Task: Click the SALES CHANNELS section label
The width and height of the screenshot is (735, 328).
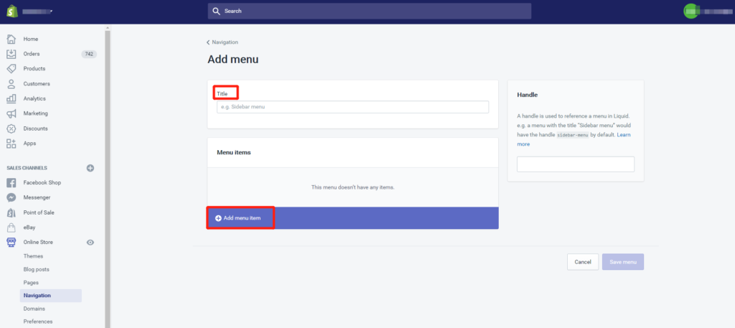Action: point(27,168)
